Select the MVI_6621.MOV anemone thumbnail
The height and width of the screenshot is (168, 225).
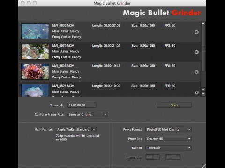[35, 91]
